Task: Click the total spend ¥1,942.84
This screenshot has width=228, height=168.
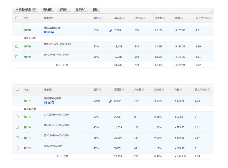Action: point(180,156)
